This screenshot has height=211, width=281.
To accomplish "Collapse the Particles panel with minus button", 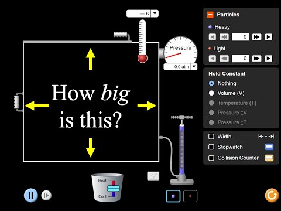I will 210,15.
